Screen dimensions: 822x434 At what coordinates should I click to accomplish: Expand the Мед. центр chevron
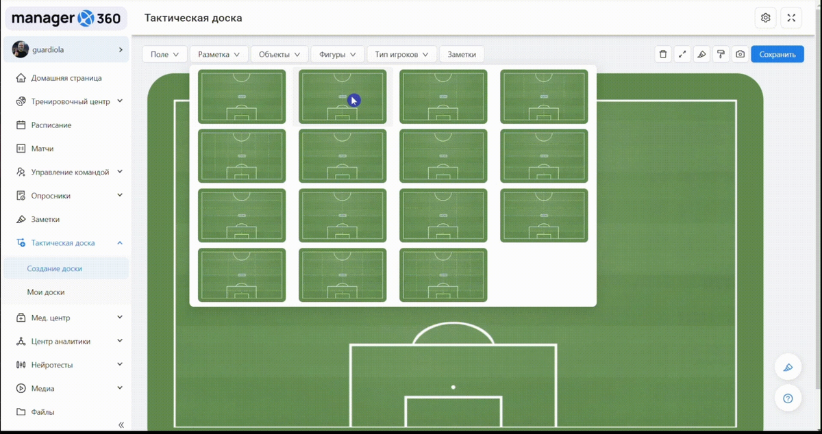[x=120, y=317]
